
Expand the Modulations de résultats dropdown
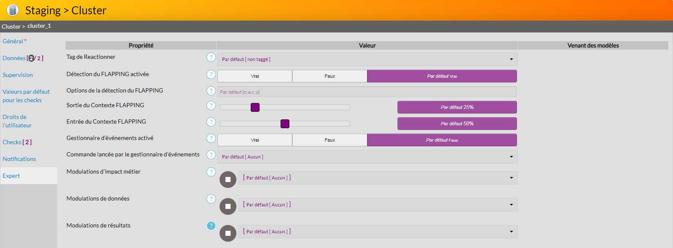pyautogui.click(x=378, y=232)
